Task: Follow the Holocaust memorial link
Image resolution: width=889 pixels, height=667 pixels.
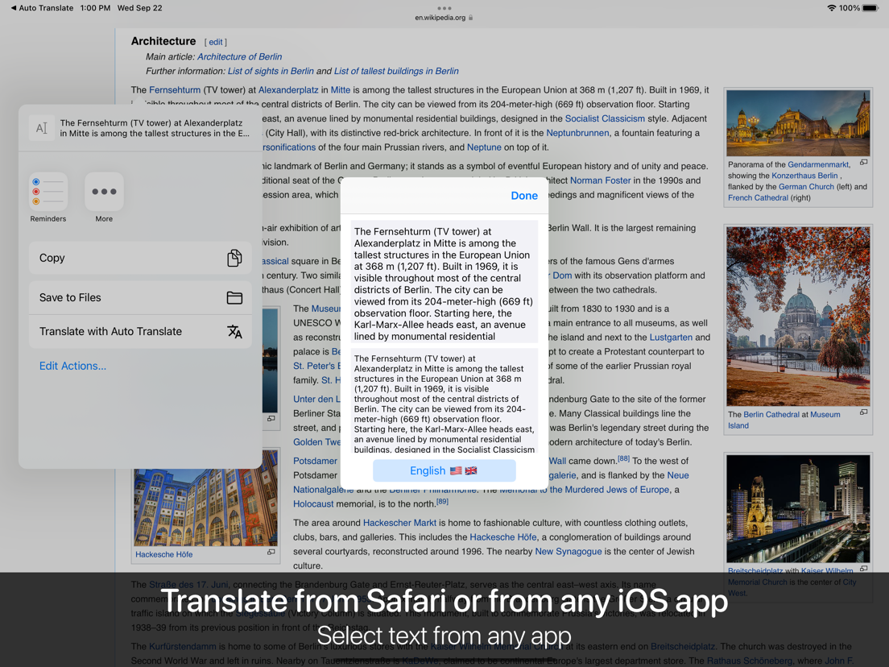Action: tap(313, 503)
